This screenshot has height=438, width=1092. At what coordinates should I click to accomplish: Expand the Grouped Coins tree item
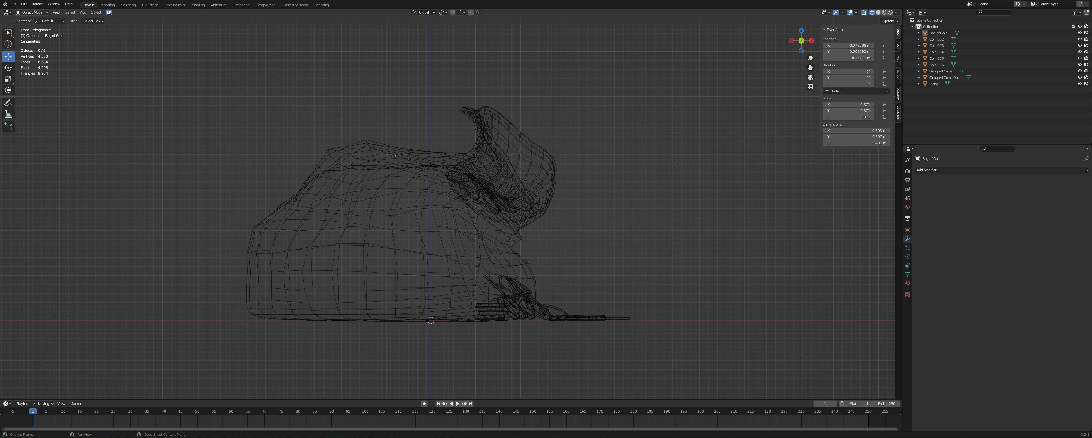[x=918, y=71]
